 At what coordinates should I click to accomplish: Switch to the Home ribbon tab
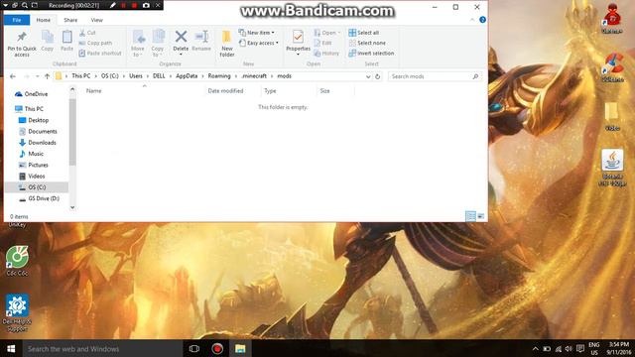(x=44, y=20)
